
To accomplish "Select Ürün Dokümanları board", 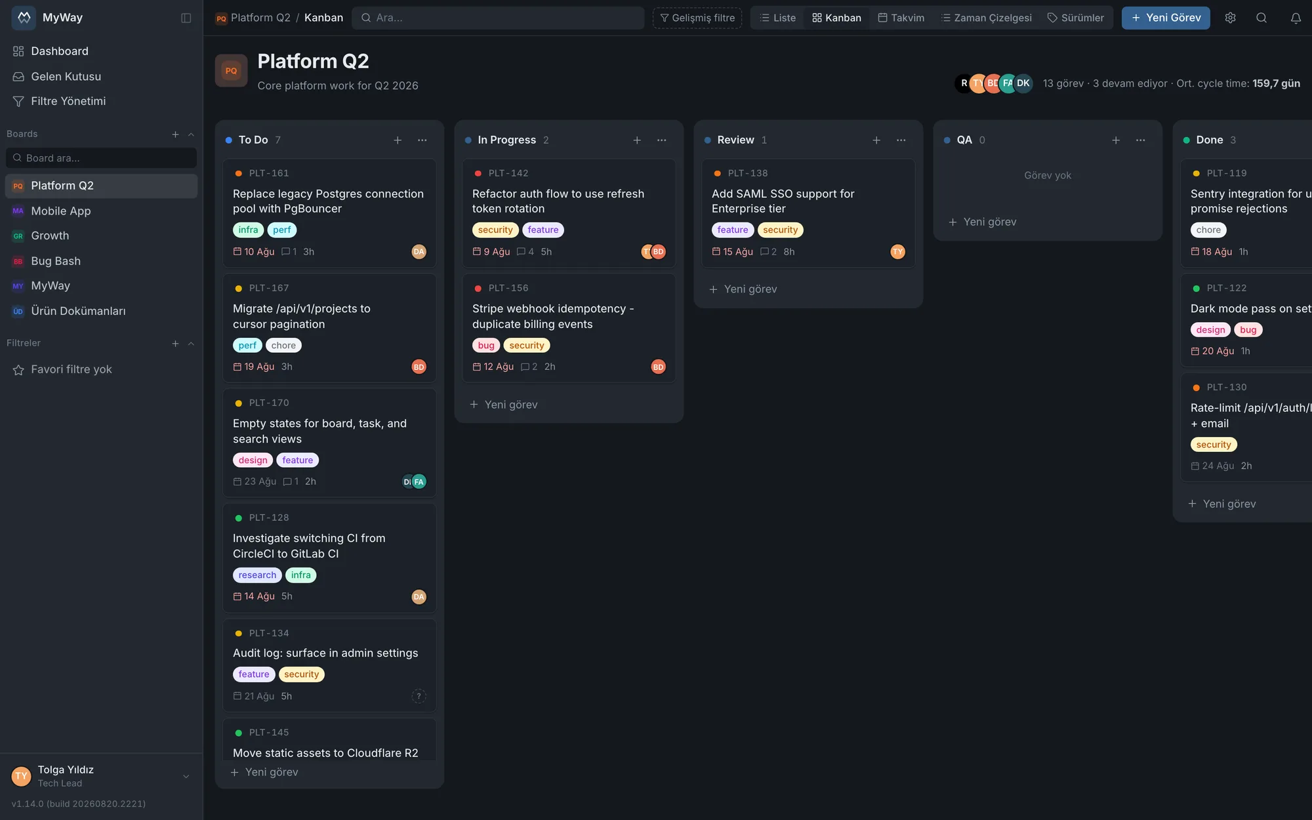I will (x=101, y=311).
